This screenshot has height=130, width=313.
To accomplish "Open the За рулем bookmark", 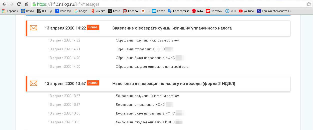I will [x=214, y=11].
